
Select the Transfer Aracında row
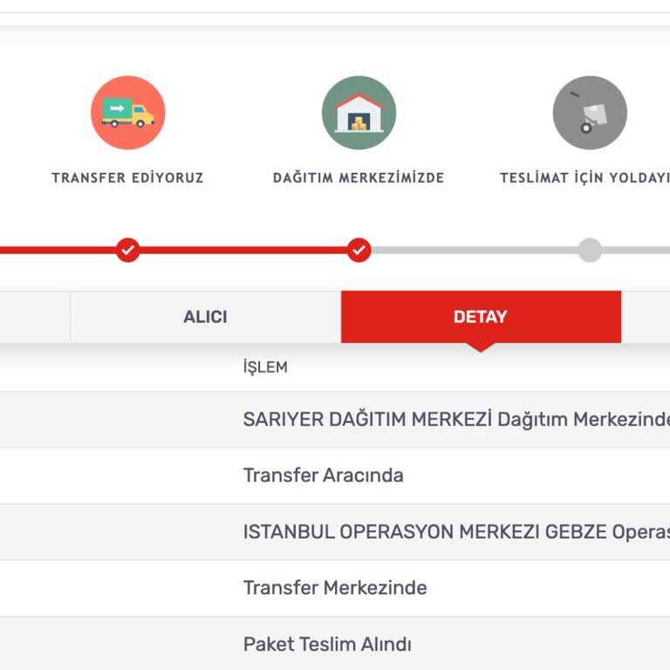335,475
